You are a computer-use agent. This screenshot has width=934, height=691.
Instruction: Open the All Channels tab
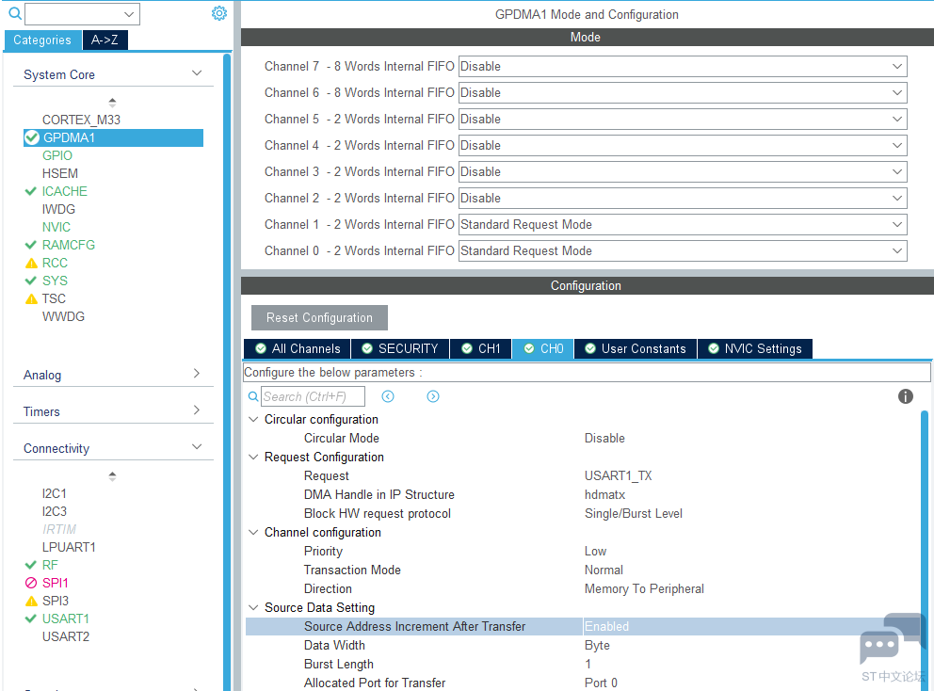pyautogui.click(x=298, y=348)
